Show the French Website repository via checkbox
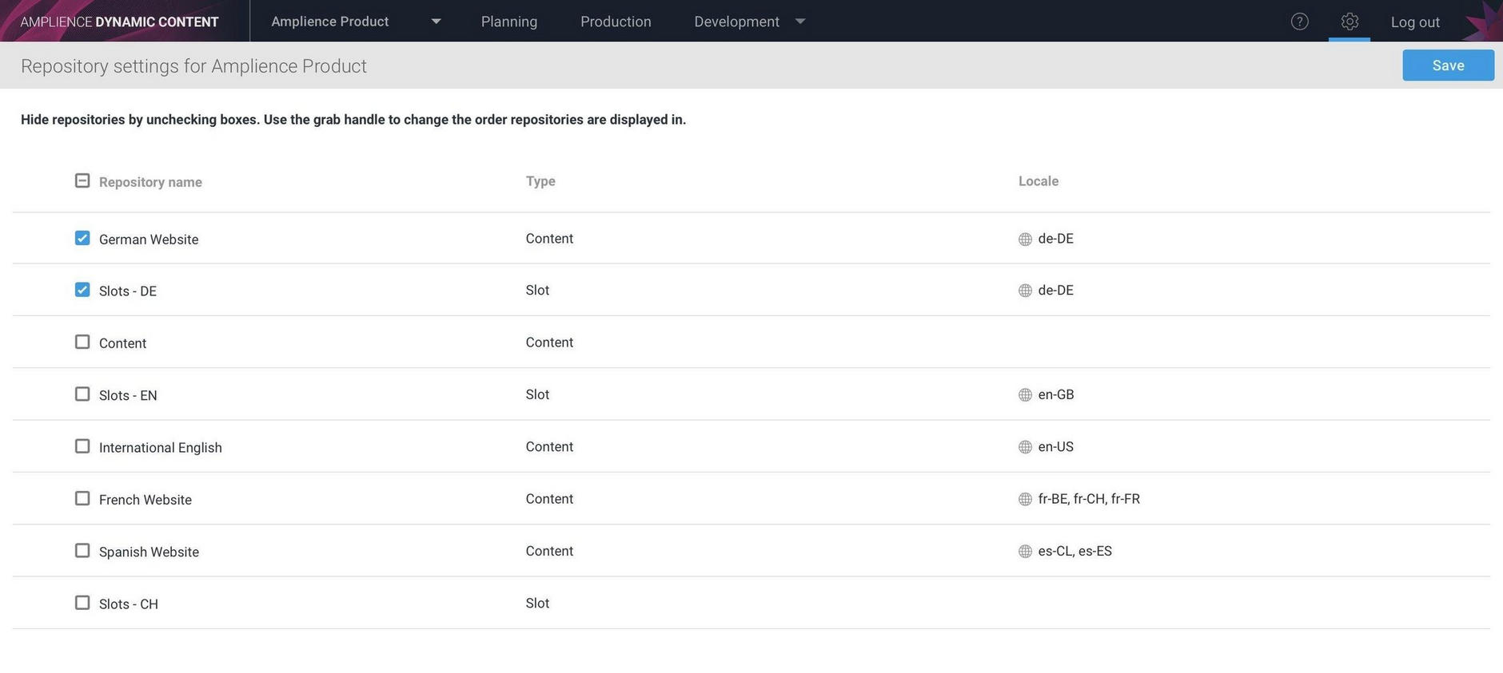The width and height of the screenshot is (1503, 673). [82, 498]
